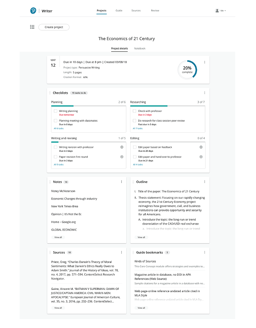Viewport: 256px width, 328px height.
Task: Switch to the Projects tab
Action: click(101, 10)
